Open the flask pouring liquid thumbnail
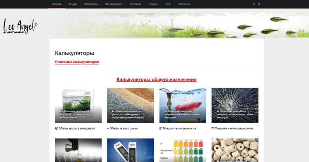309x162 pixels. coord(78,150)
